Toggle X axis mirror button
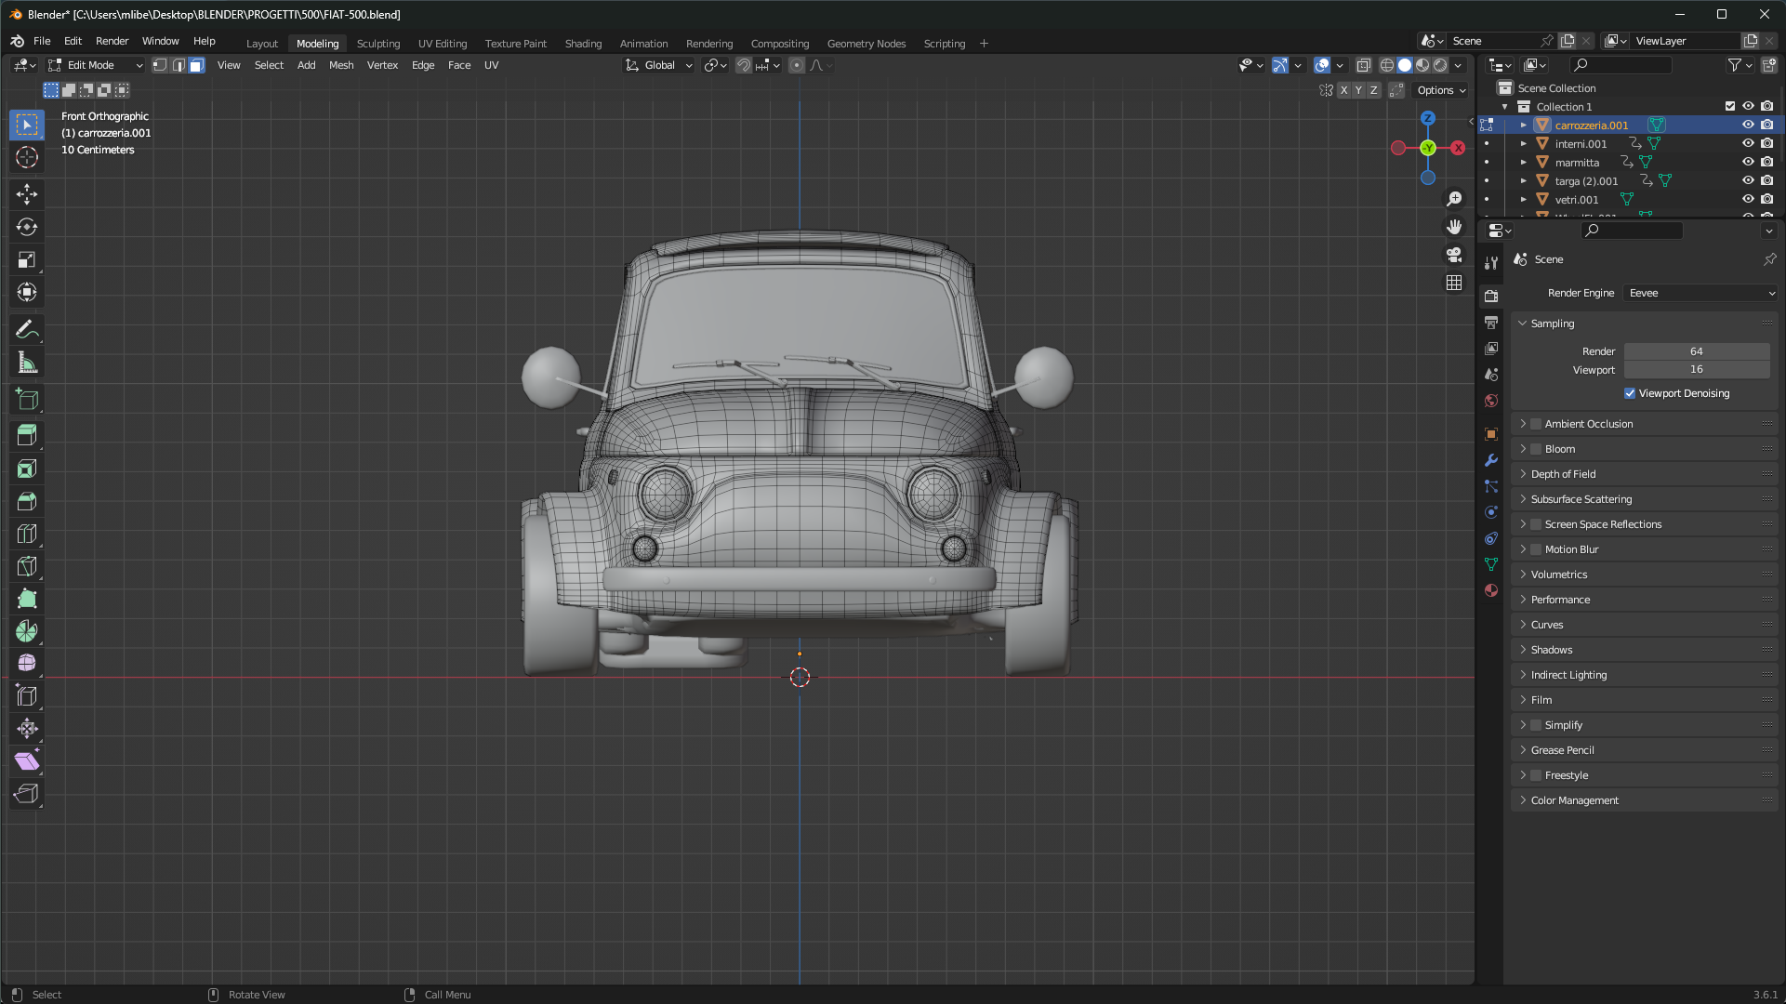The width and height of the screenshot is (1786, 1004). click(x=1343, y=90)
